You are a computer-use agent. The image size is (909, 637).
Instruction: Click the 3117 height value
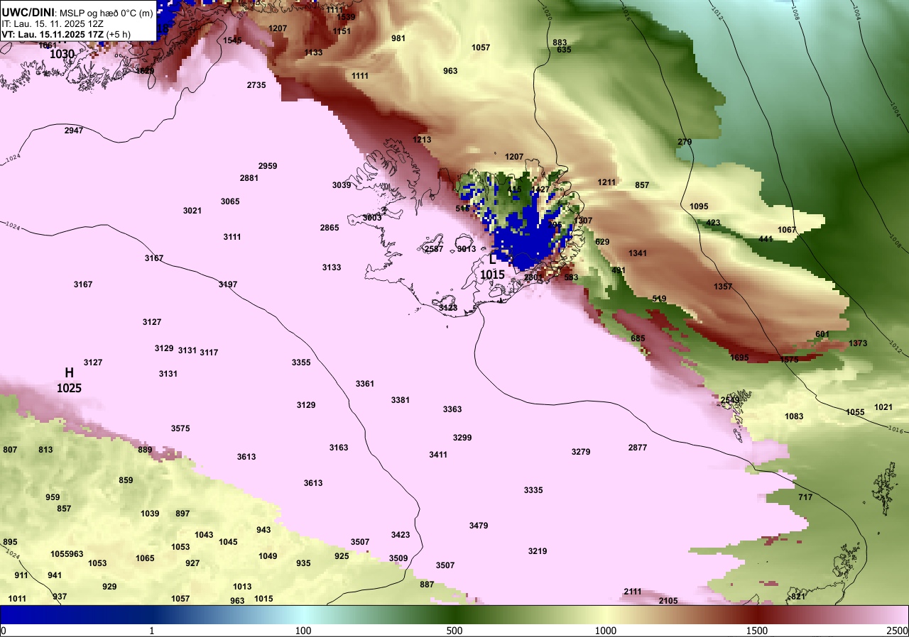209,353
